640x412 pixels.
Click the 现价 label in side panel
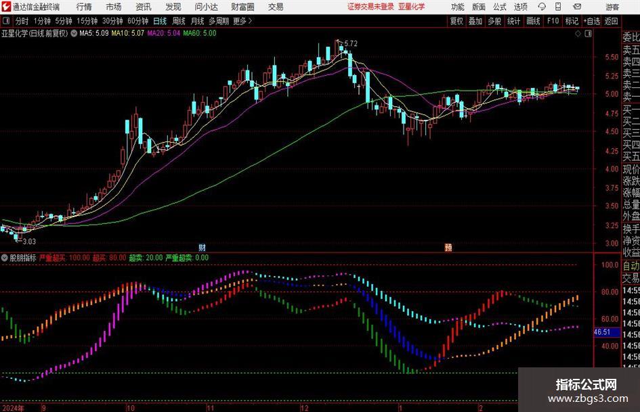coord(631,169)
